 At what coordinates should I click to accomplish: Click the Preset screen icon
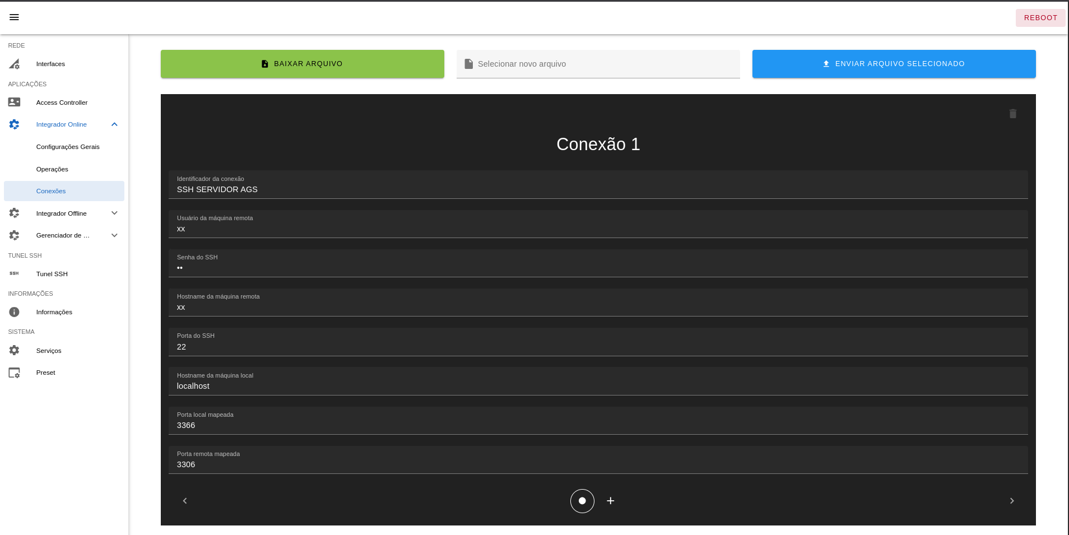[15, 373]
